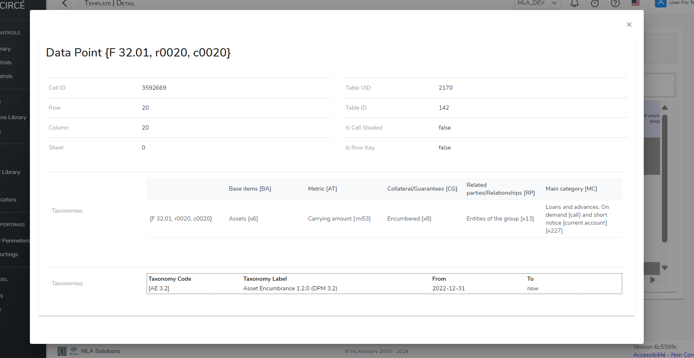Click the Assets [x6] cell

[243, 218]
